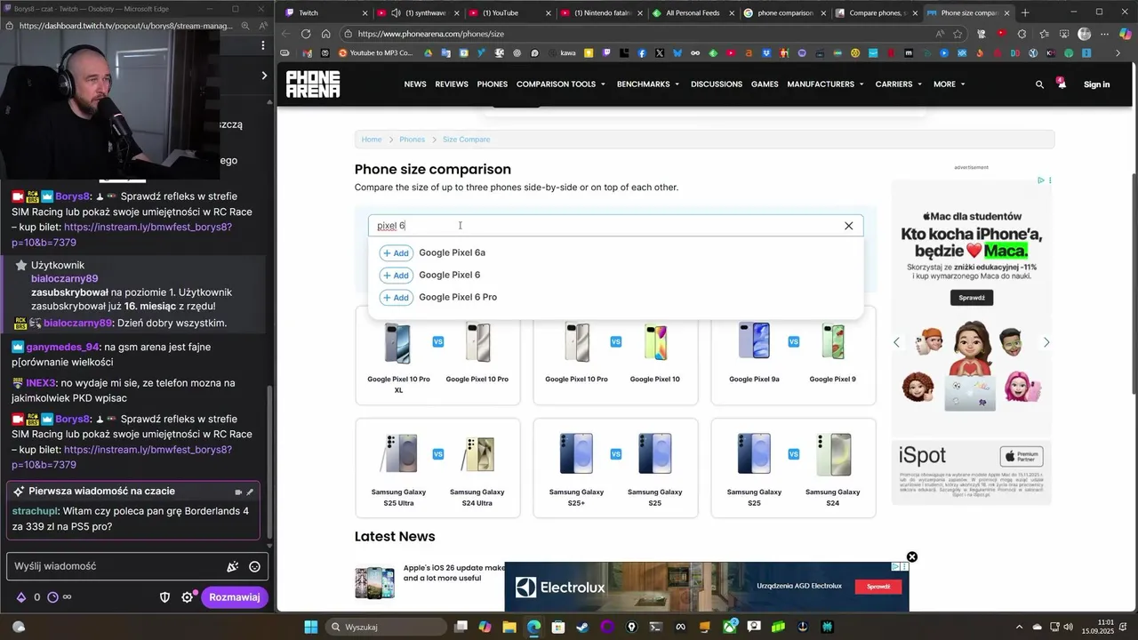1138x640 pixels.
Task: Open the emoji picker in Twitch chat
Action: point(254,567)
